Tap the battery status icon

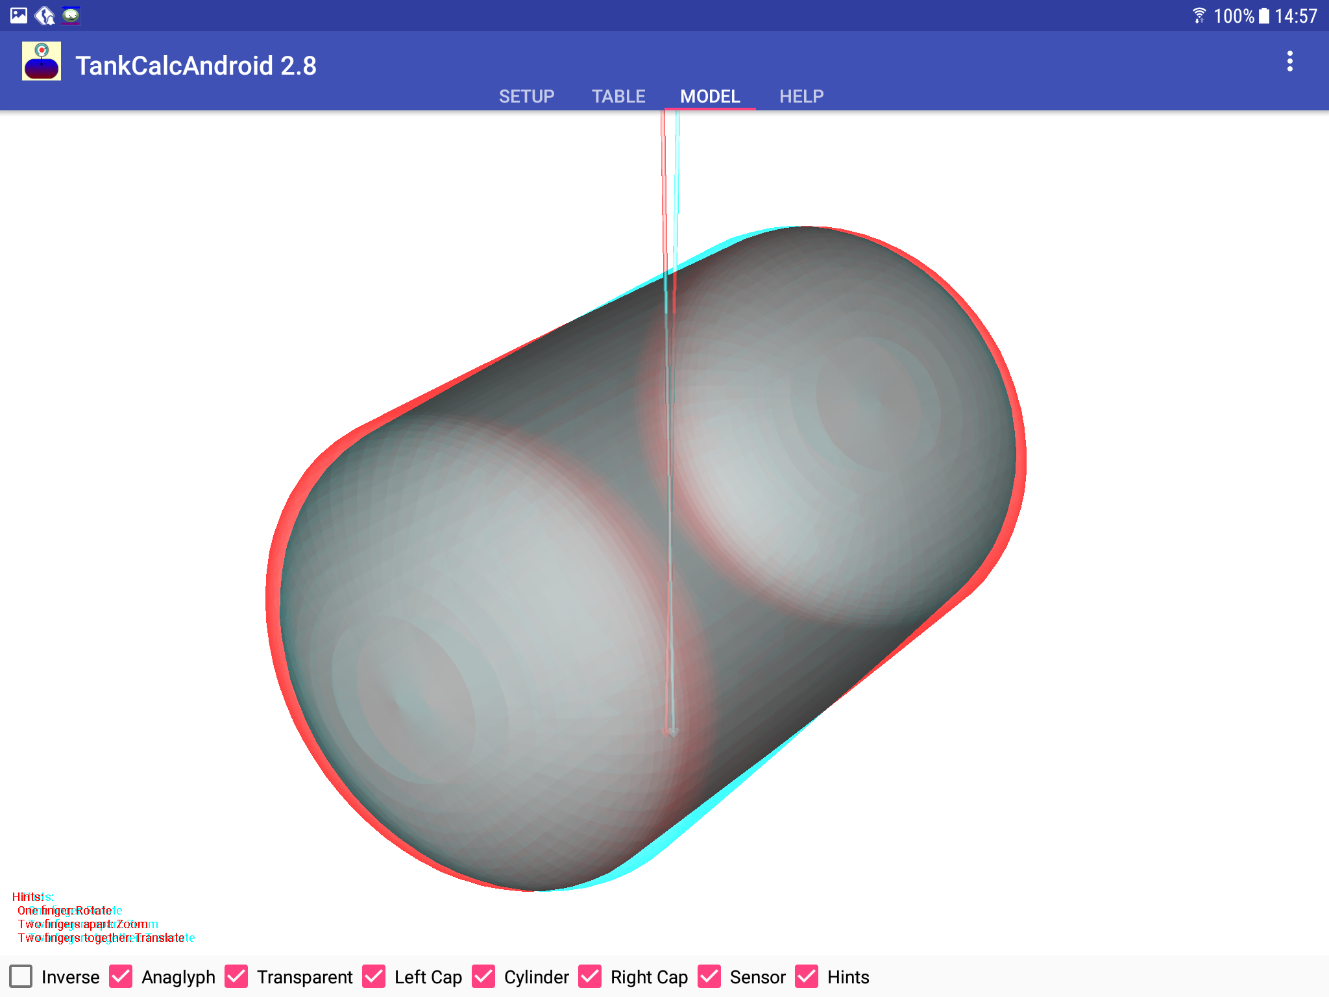point(1264,16)
